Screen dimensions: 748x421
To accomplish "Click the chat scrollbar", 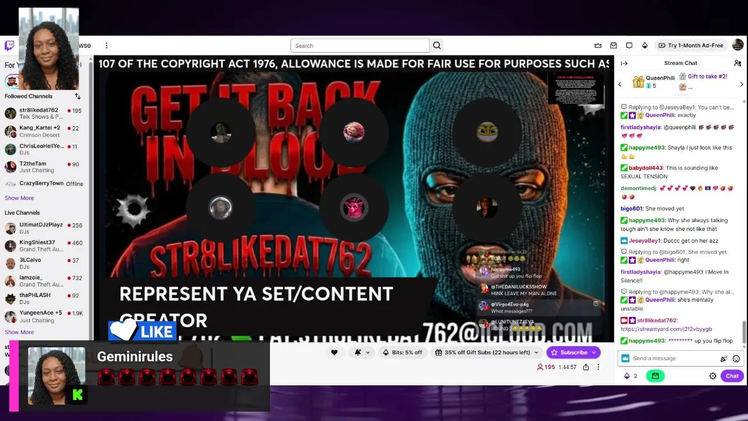I will click(744, 332).
